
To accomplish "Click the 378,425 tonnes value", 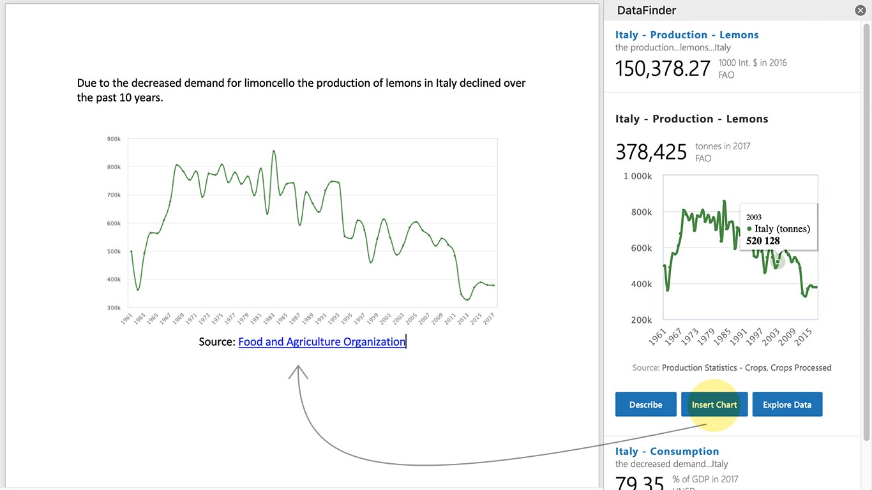I will [650, 152].
